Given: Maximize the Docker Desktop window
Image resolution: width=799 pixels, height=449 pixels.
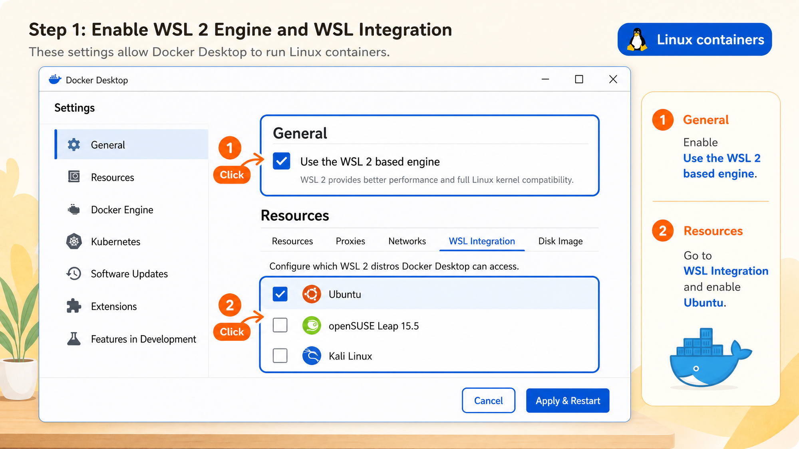Looking at the screenshot, I should tap(579, 79).
